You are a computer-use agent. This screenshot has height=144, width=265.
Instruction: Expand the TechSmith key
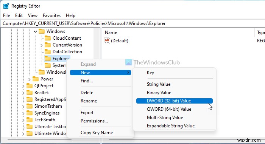[23, 120]
